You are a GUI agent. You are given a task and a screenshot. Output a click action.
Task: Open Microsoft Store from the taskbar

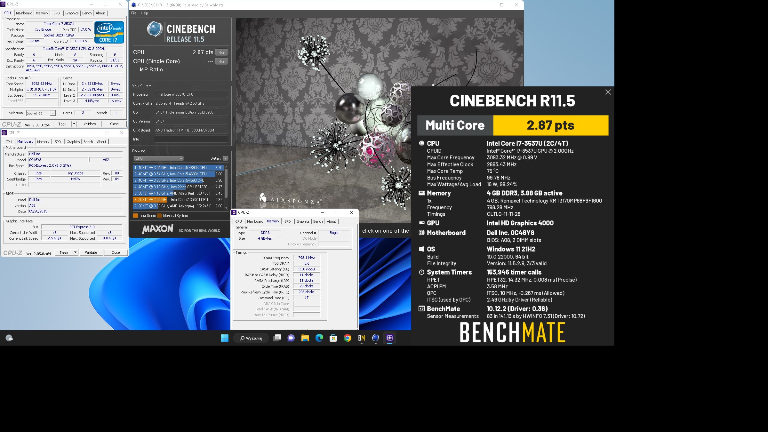(333, 338)
